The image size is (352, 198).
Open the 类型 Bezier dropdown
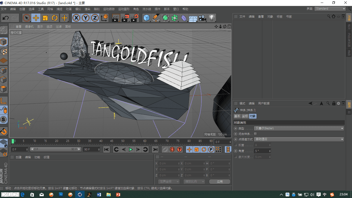(299, 128)
